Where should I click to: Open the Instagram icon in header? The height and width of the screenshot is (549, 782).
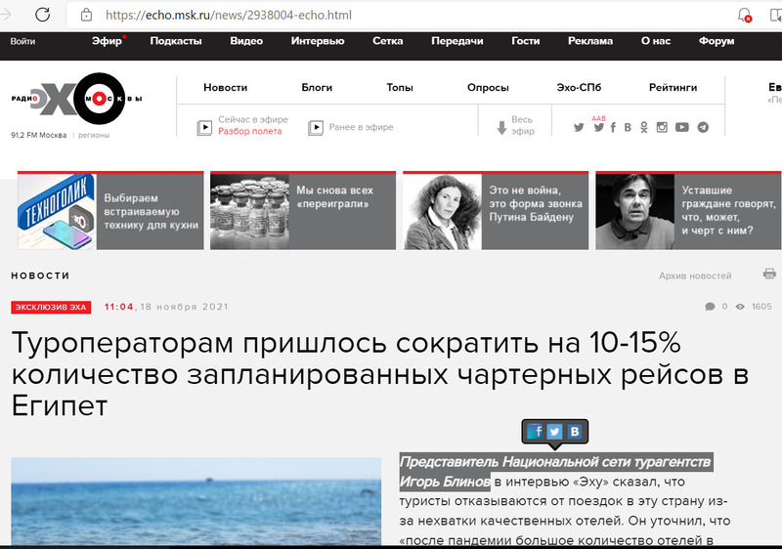coord(662,127)
